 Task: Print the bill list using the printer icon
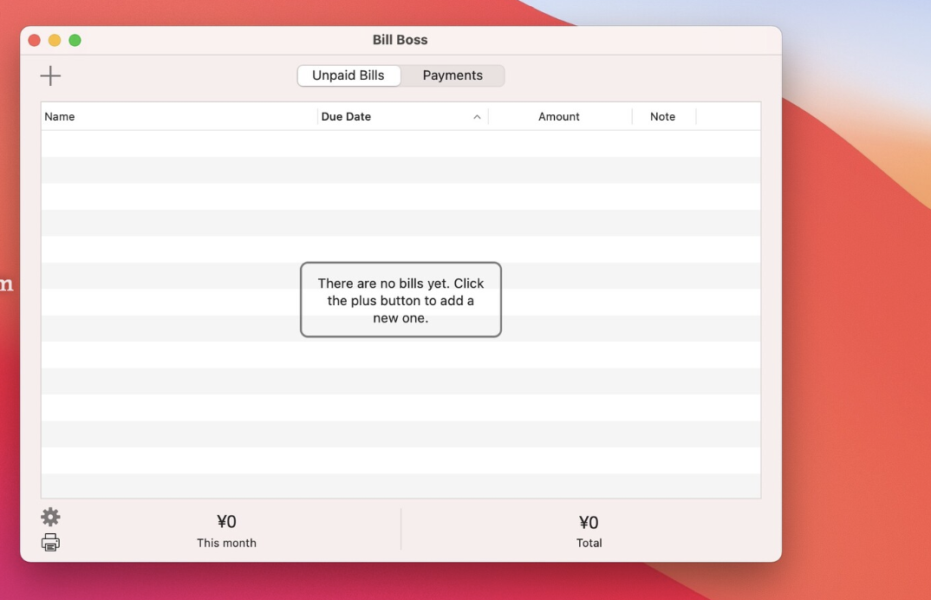50,541
